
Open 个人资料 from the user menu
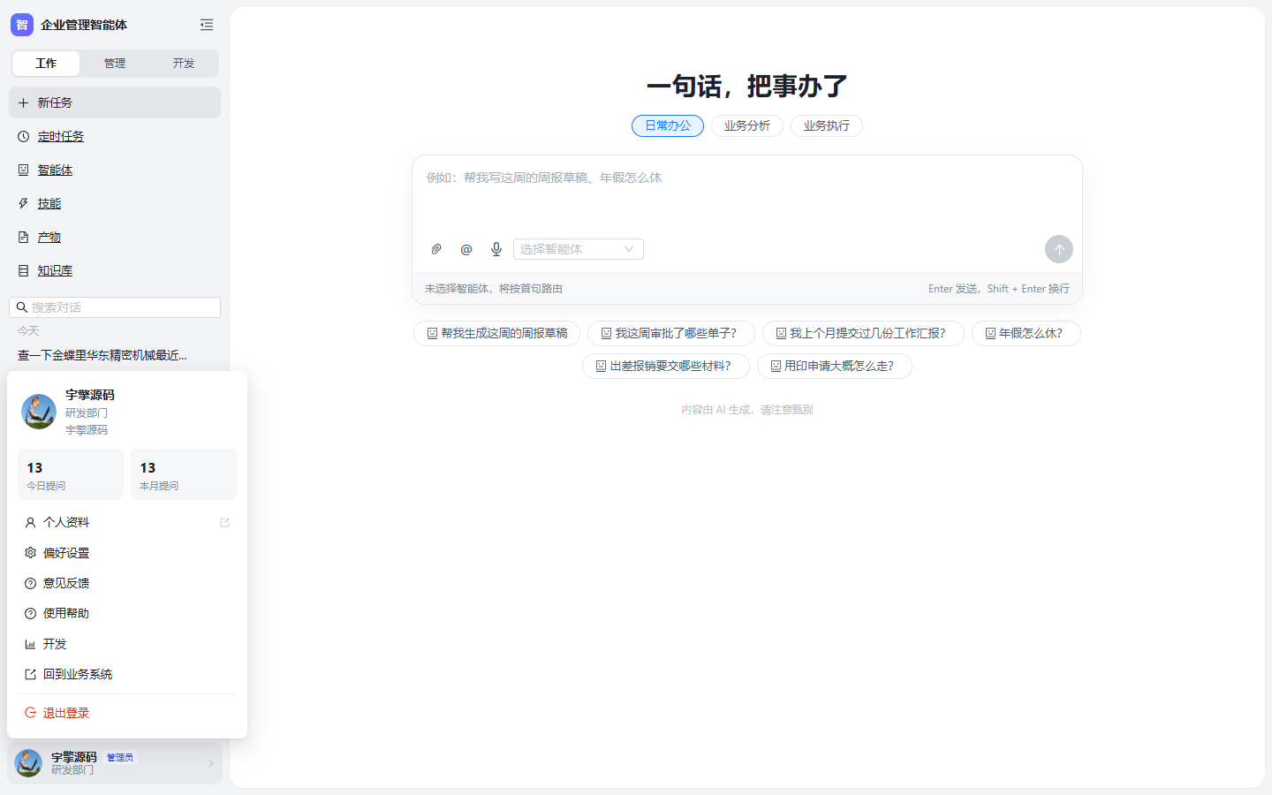(127, 523)
